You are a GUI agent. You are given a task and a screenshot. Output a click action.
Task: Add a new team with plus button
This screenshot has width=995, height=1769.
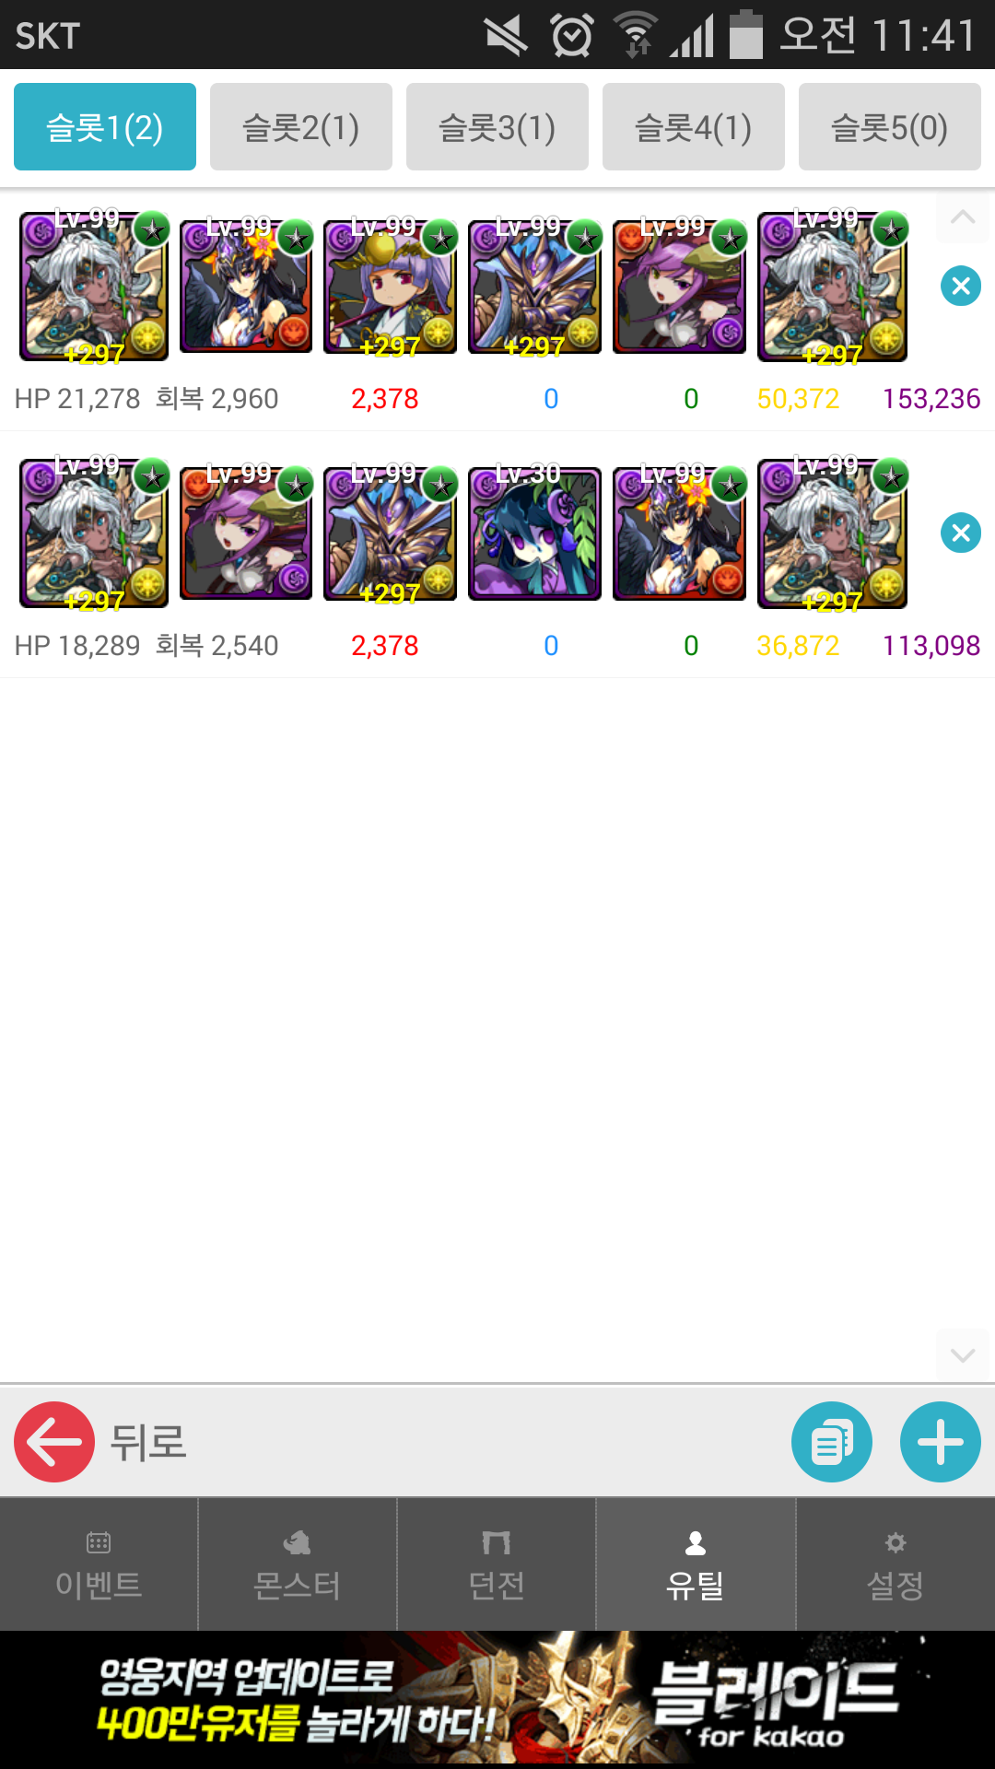(x=941, y=1442)
